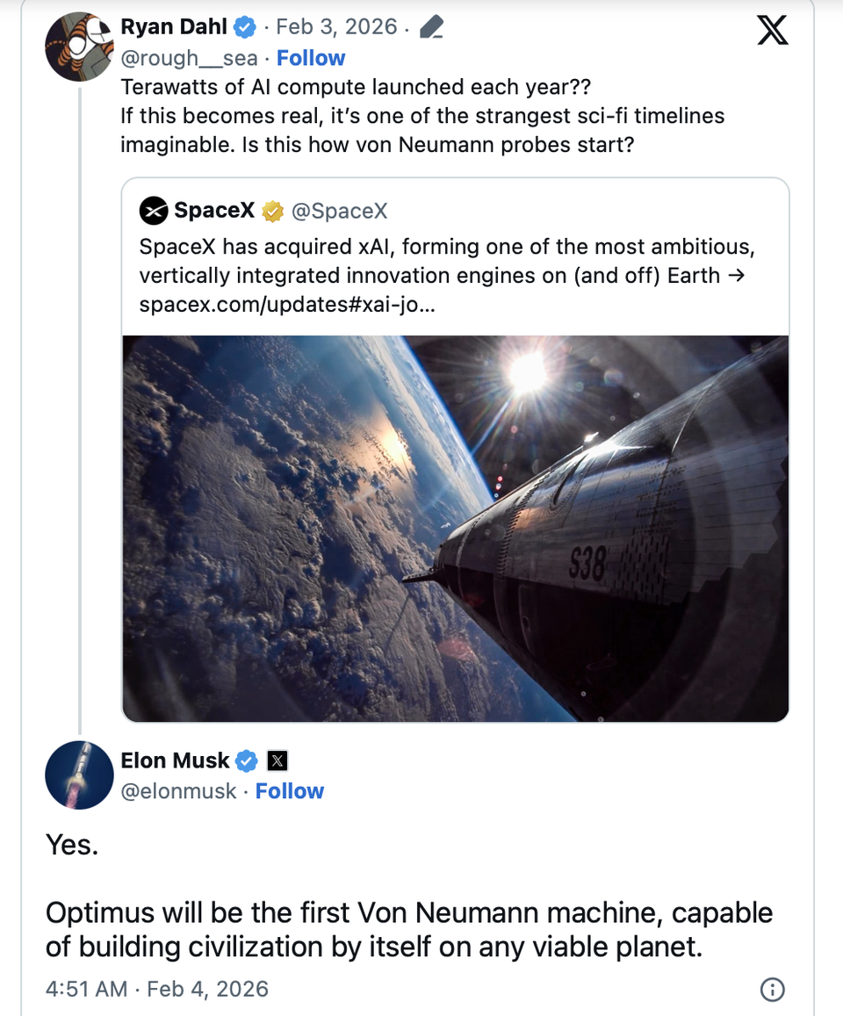Click the @SpaceX handle in quoted post
Viewport: 843px width, 1016px height.
click(x=339, y=212)
